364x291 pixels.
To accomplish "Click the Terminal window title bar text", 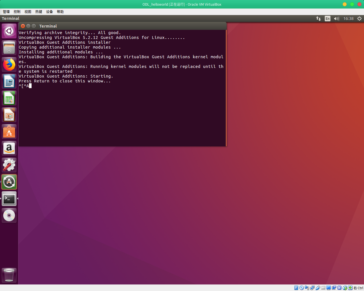I will [48, 26].
